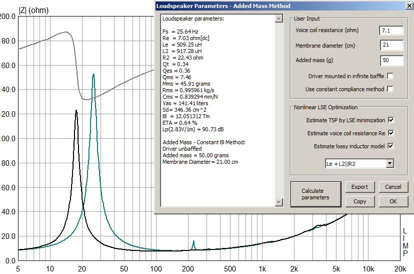Enable Driver mounted in infinite baffle
This screenshot has width=414, height=274.
click(x=390, y=76)
